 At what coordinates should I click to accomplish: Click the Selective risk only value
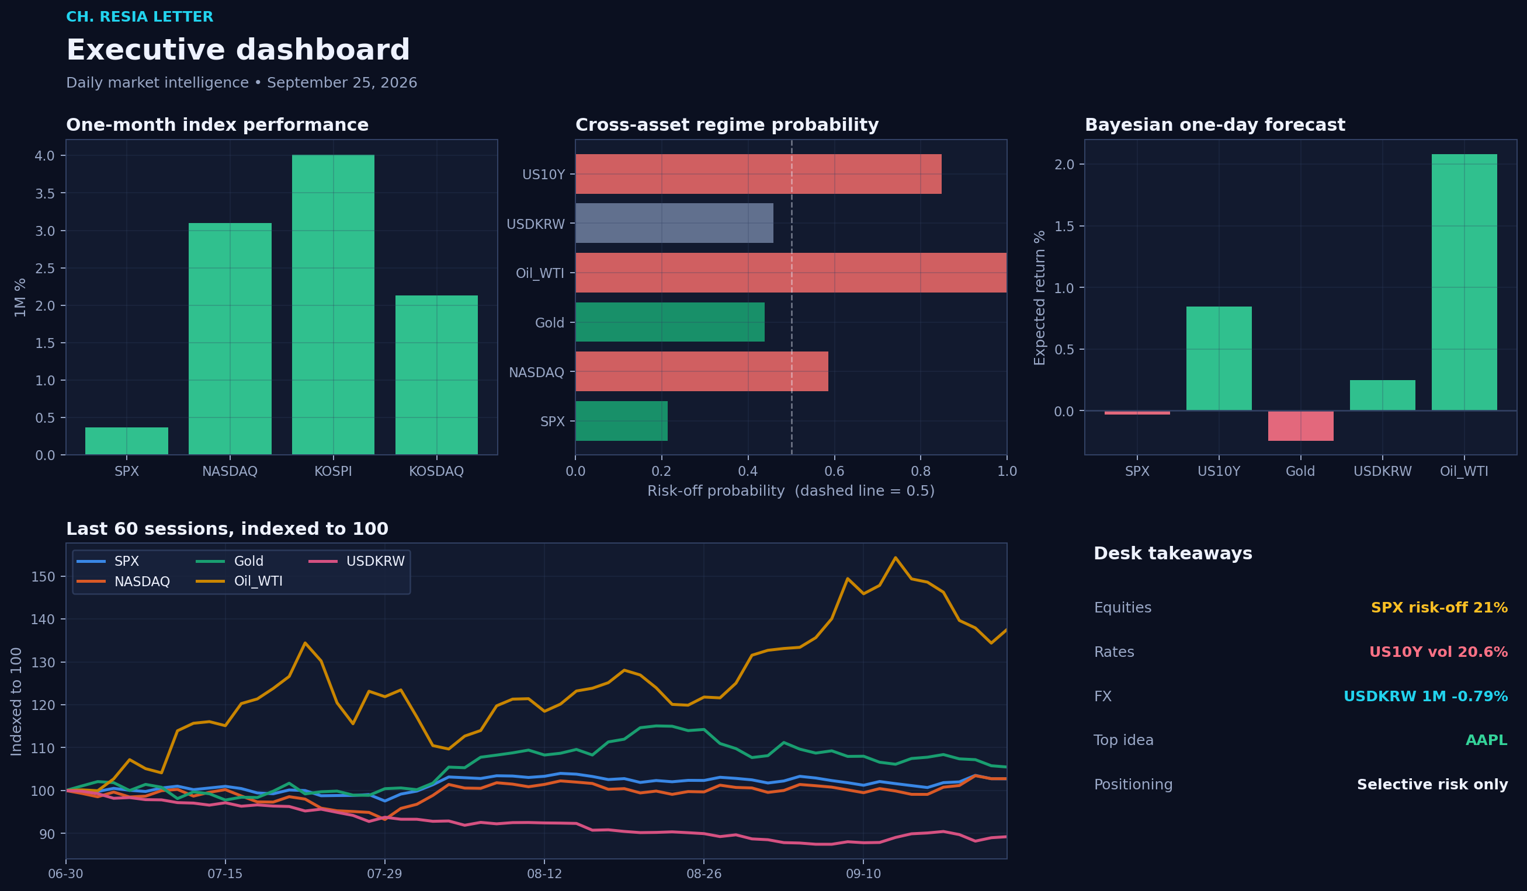click(1432, 784)
